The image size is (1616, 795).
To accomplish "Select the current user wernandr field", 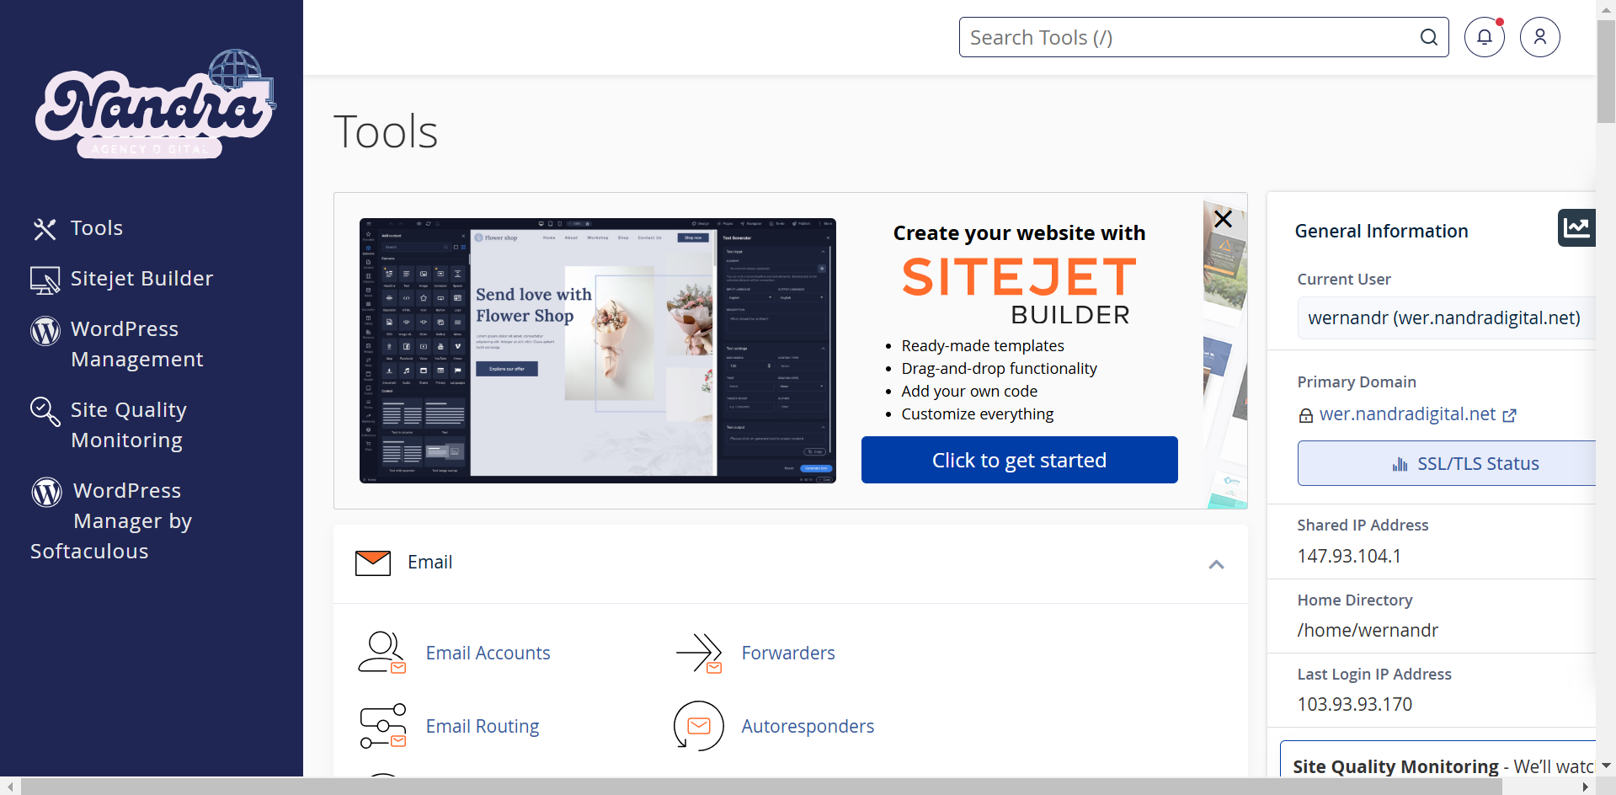I will click(x=1446, y=317).
